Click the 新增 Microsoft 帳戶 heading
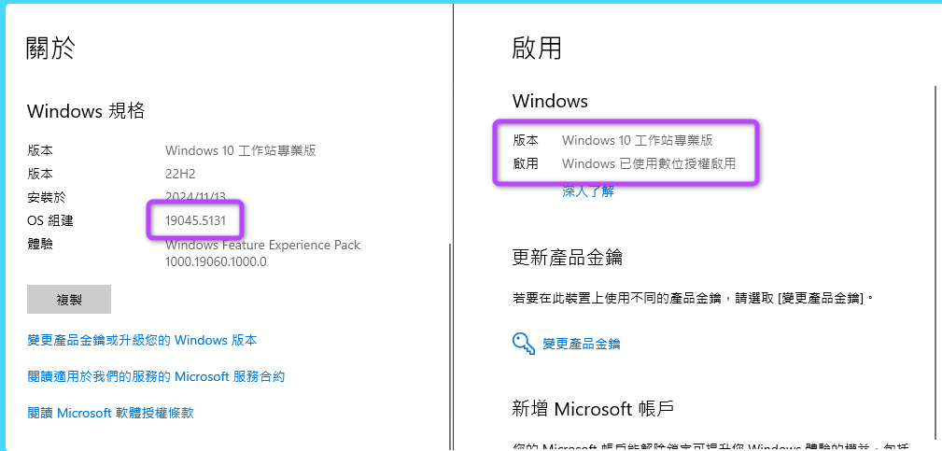Viewport: 942px width, 451px height. point(593,408)
